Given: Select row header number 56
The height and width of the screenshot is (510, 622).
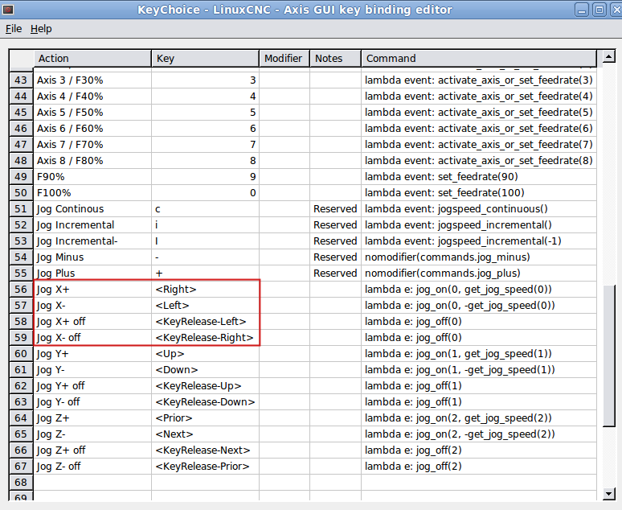Looking at the screenshot, I should pos(21,290).
